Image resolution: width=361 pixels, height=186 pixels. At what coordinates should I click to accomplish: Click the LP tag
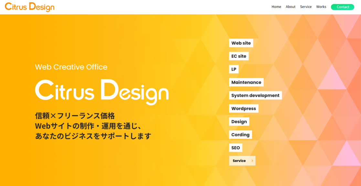[234, 69]
